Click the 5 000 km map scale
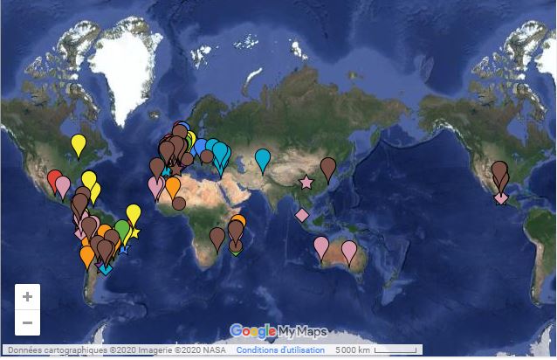 click(375, 350)
